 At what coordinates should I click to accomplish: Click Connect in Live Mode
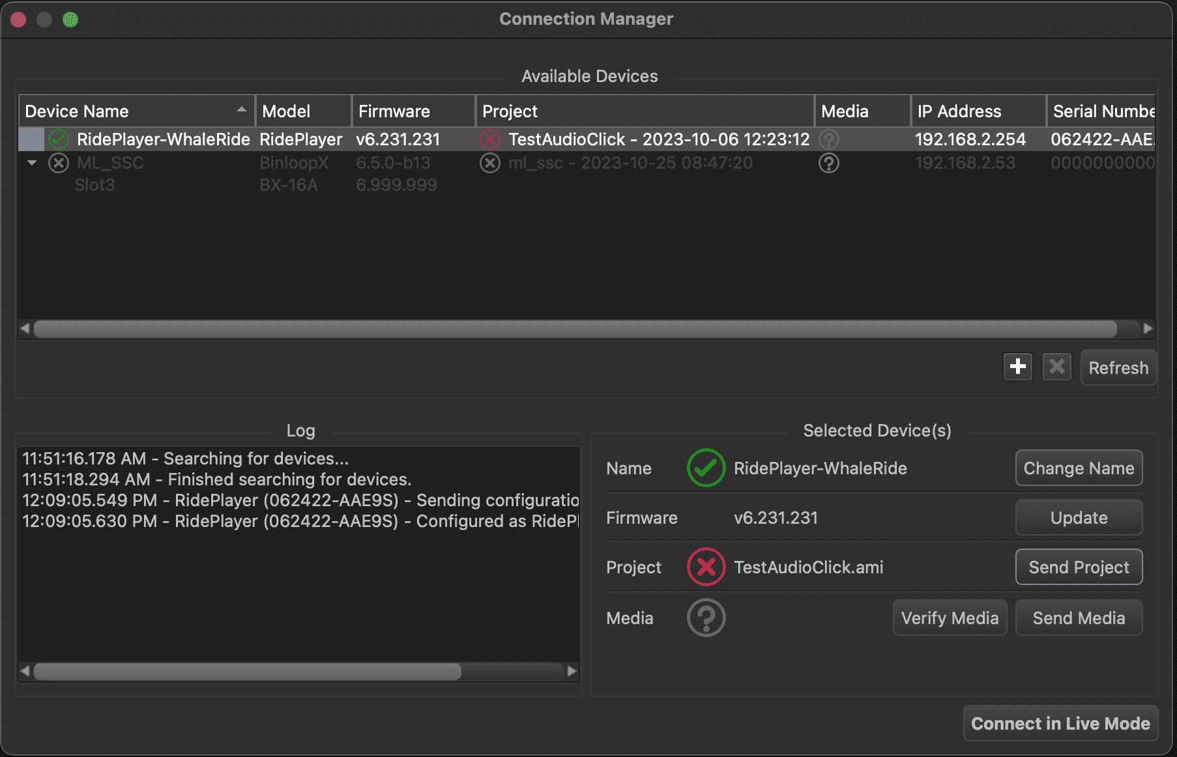(x=1060, y=724)
